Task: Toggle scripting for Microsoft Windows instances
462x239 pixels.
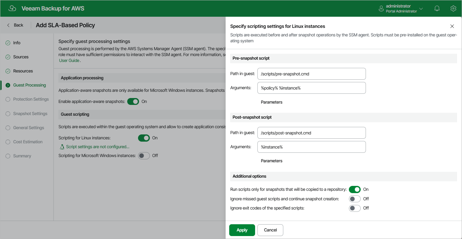Action: point(144,156)
